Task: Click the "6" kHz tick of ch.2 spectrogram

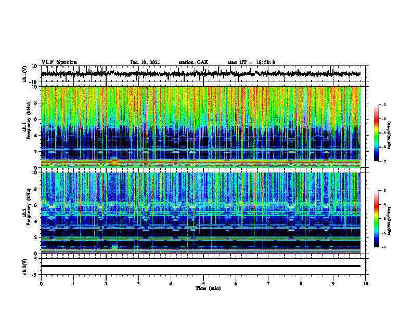Action: pos(36,205)
